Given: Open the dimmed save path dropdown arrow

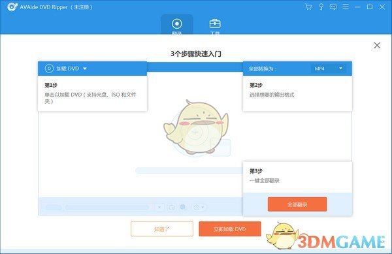Looking at the screenshot, I should (159, 207).
